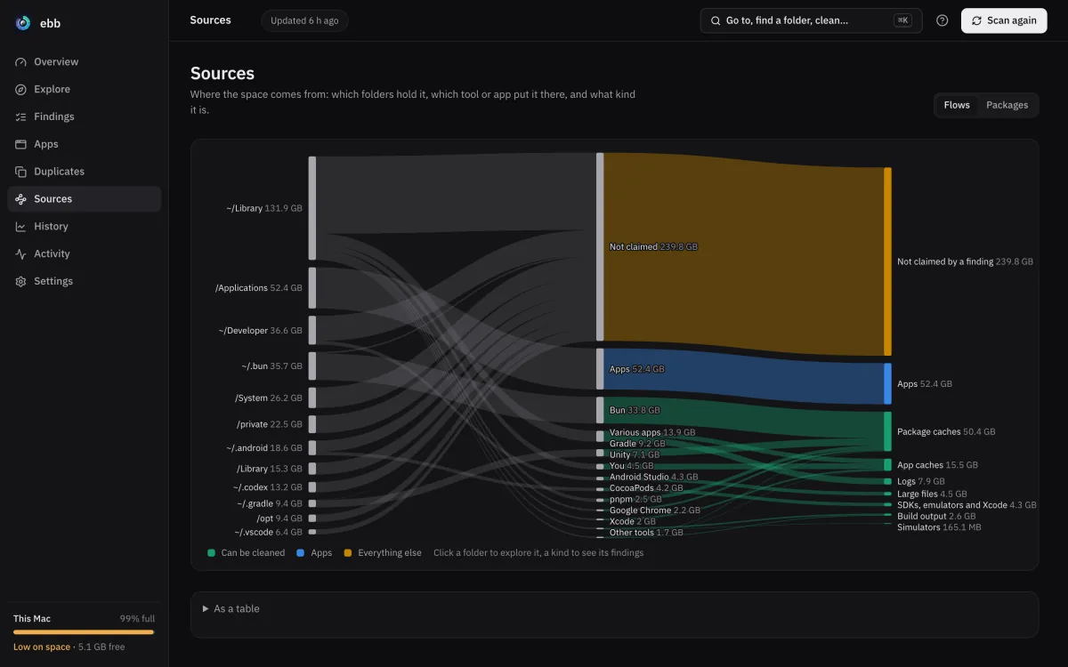Focus the Go to, find a folder search field
Viewport: 1068px width, 667px height.
click(x=811, y=20)
